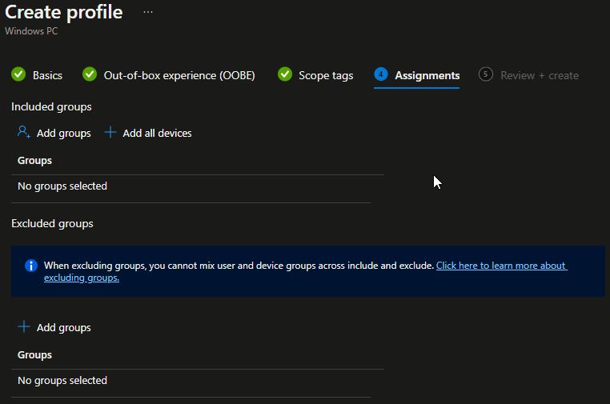Click the Groups column header under Included groups

pos(34,160)
